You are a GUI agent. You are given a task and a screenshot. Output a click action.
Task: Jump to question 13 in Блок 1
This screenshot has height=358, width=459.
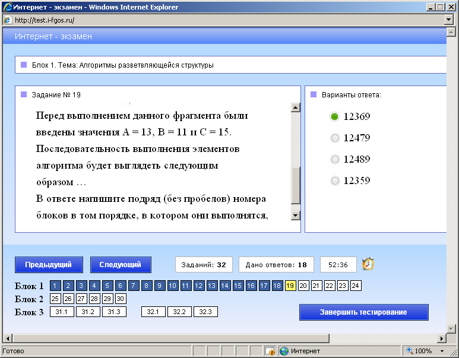211,286
